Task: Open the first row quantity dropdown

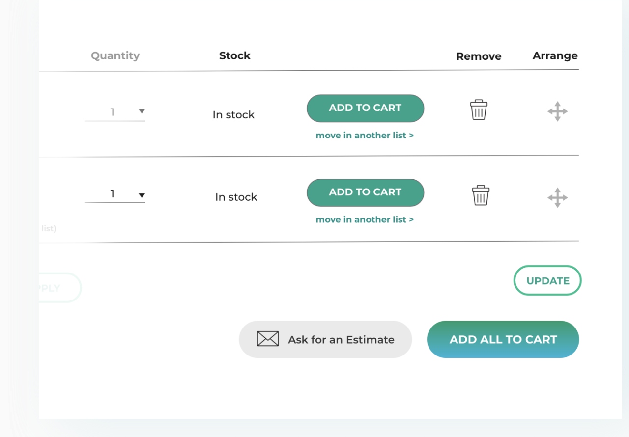Action: [x=115, y=112]
